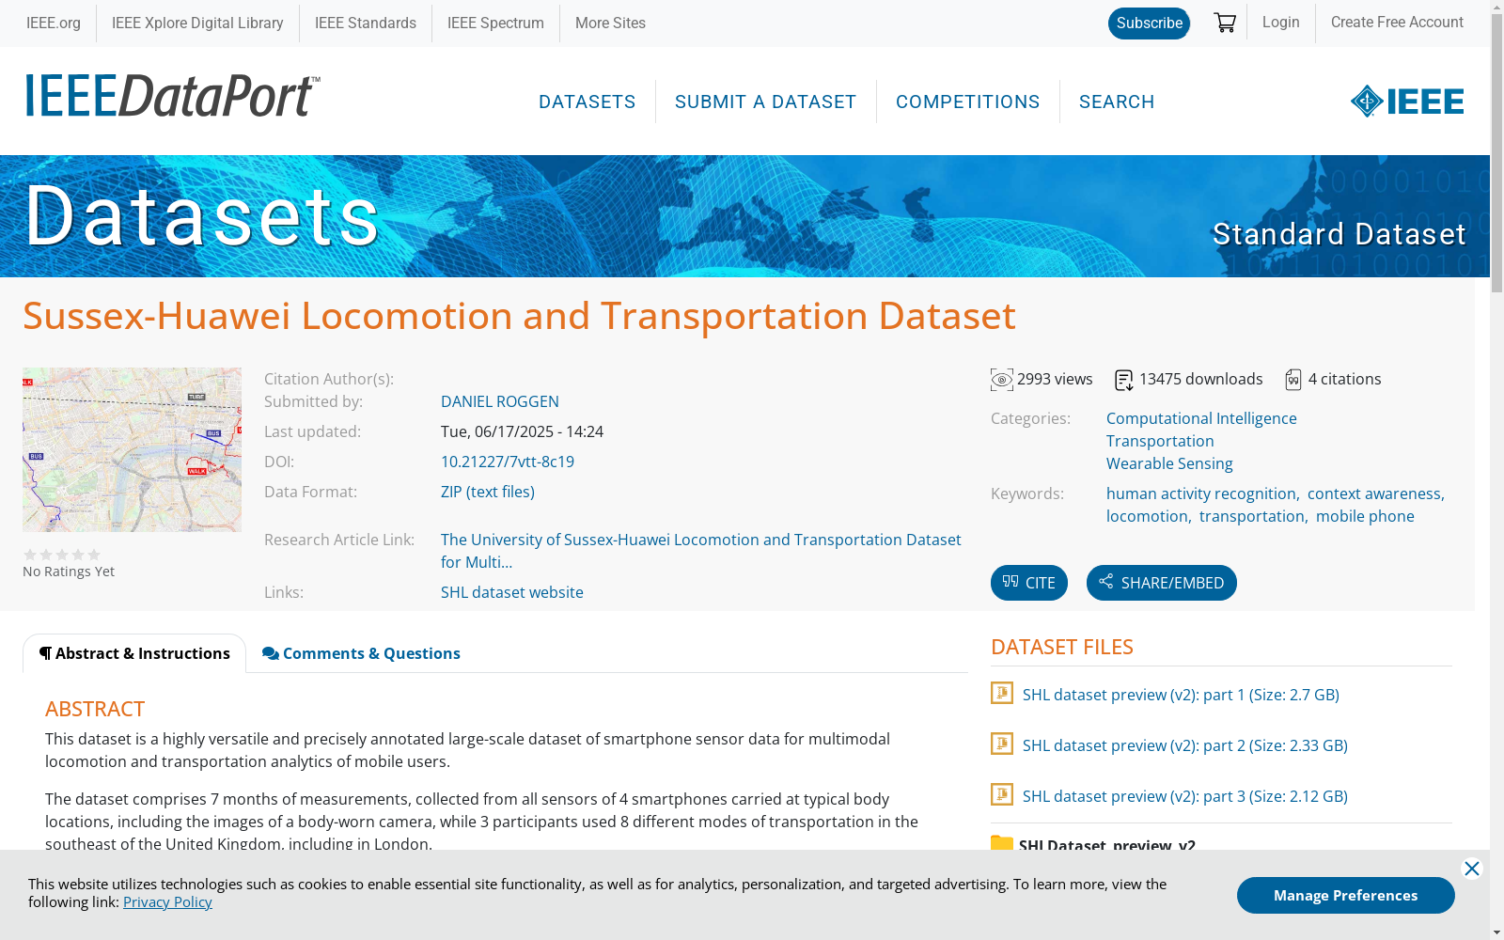Screen dimensions: 1504x940
Task: Click the Login link
Action: click(1280, 22)
